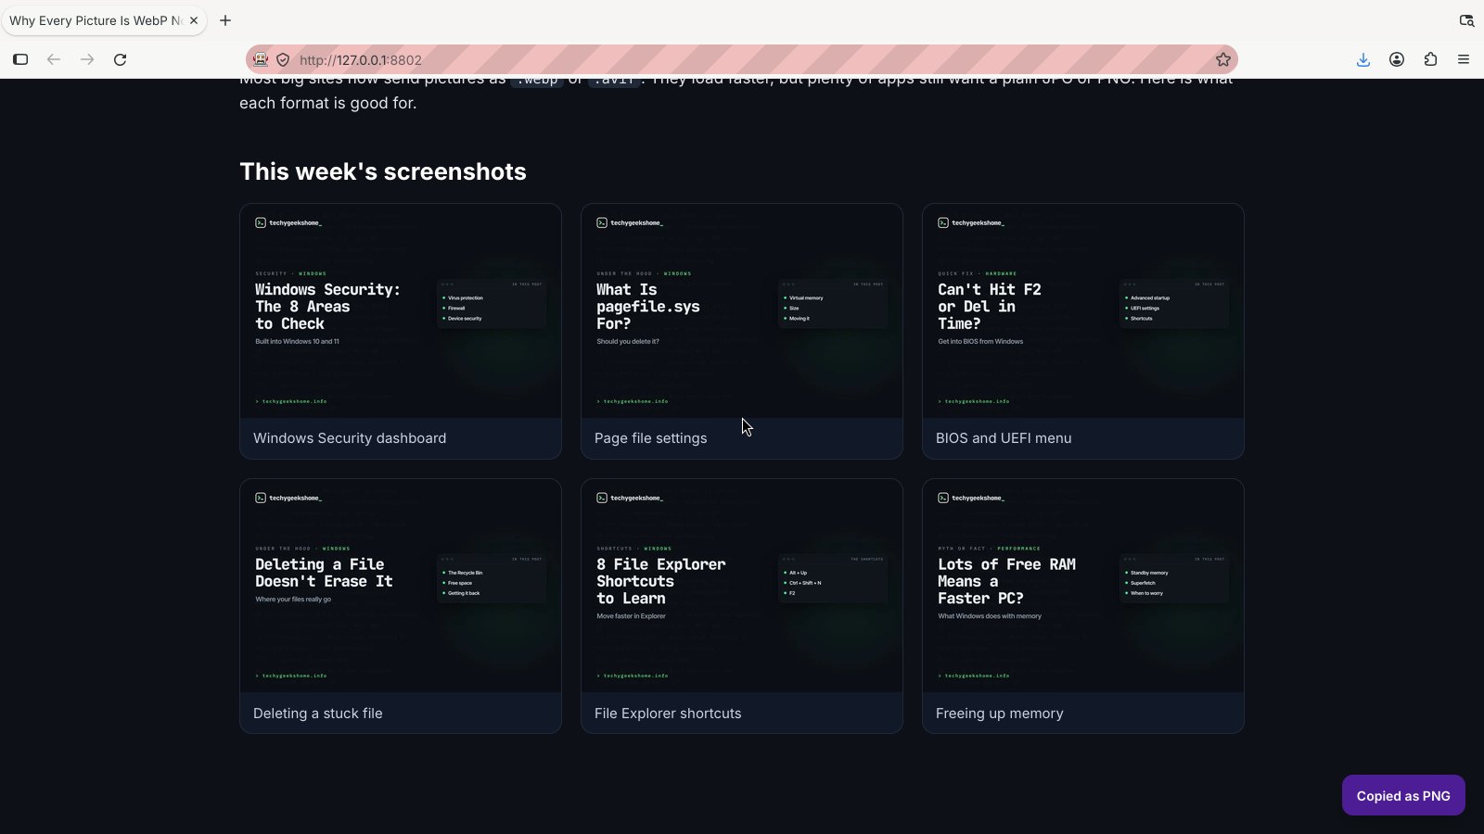Click the File Explorer shortcuts caption
This screenshot has height=834, width=1484.
[x=668, y=714]
